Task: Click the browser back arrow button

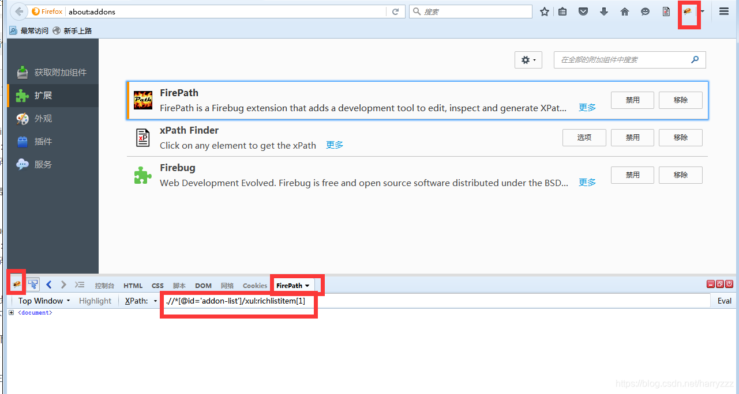Action: point(20,12)
